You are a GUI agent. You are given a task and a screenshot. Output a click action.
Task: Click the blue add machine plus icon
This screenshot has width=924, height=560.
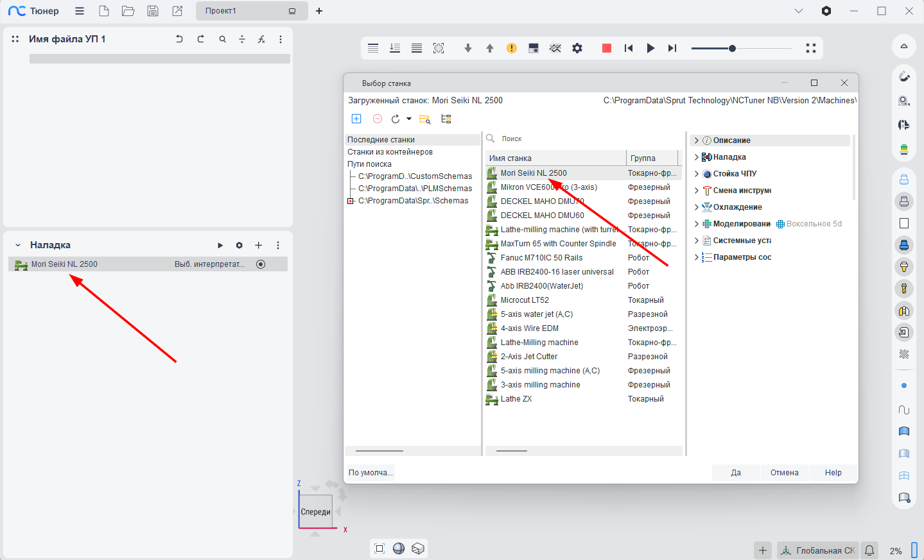click(356, 119)
